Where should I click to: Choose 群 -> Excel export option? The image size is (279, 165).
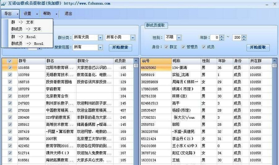(24, 37)
